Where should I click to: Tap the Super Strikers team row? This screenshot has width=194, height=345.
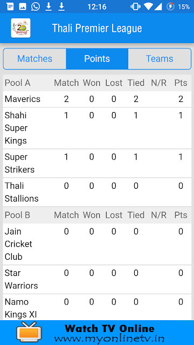coord(97,163)
